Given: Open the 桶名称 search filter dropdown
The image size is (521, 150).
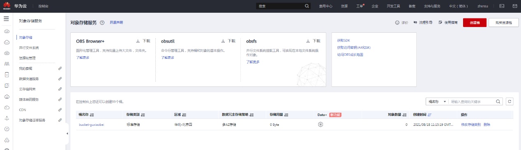Looking at the screenshot, I should 437,101.
